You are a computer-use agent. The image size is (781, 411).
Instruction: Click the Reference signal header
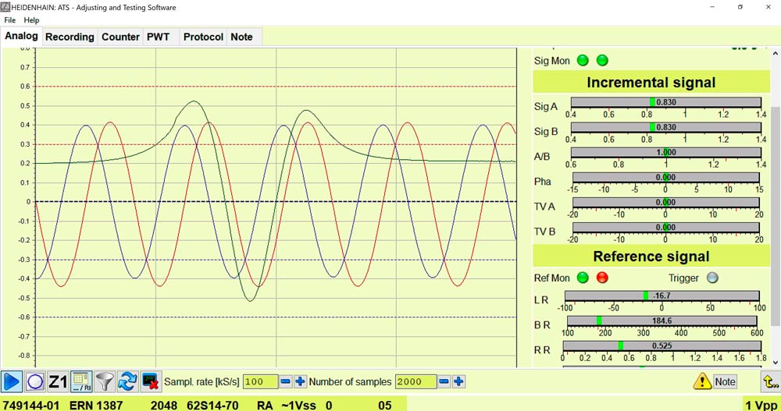point(651,257)
